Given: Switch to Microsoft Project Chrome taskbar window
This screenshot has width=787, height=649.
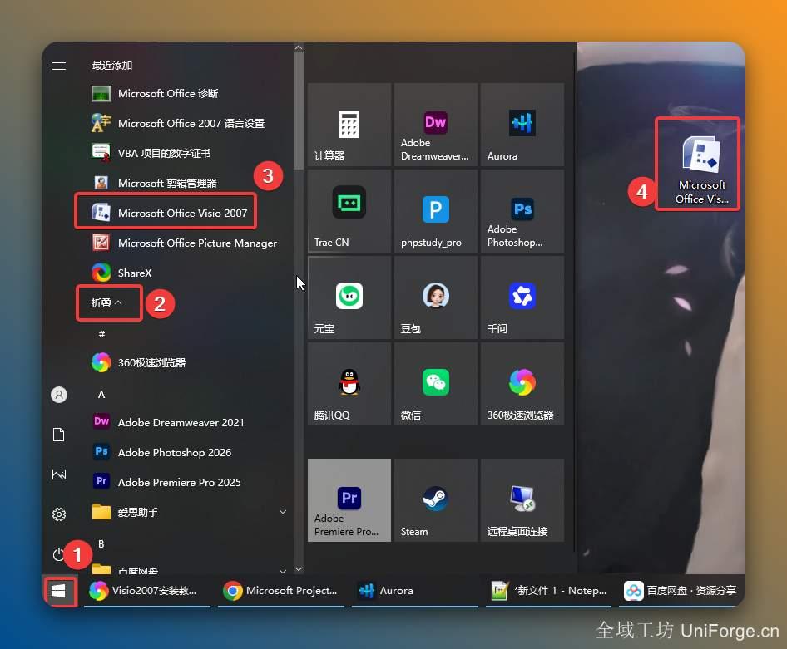Looking at the screenshot, I should tap(281, 591).
